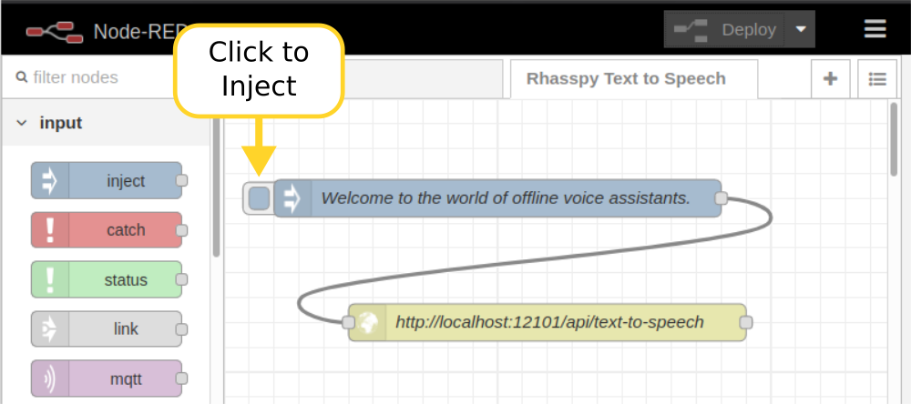Click the Node-RED logo icon
This screenshot has height=404, width=911.
point(54,33)
